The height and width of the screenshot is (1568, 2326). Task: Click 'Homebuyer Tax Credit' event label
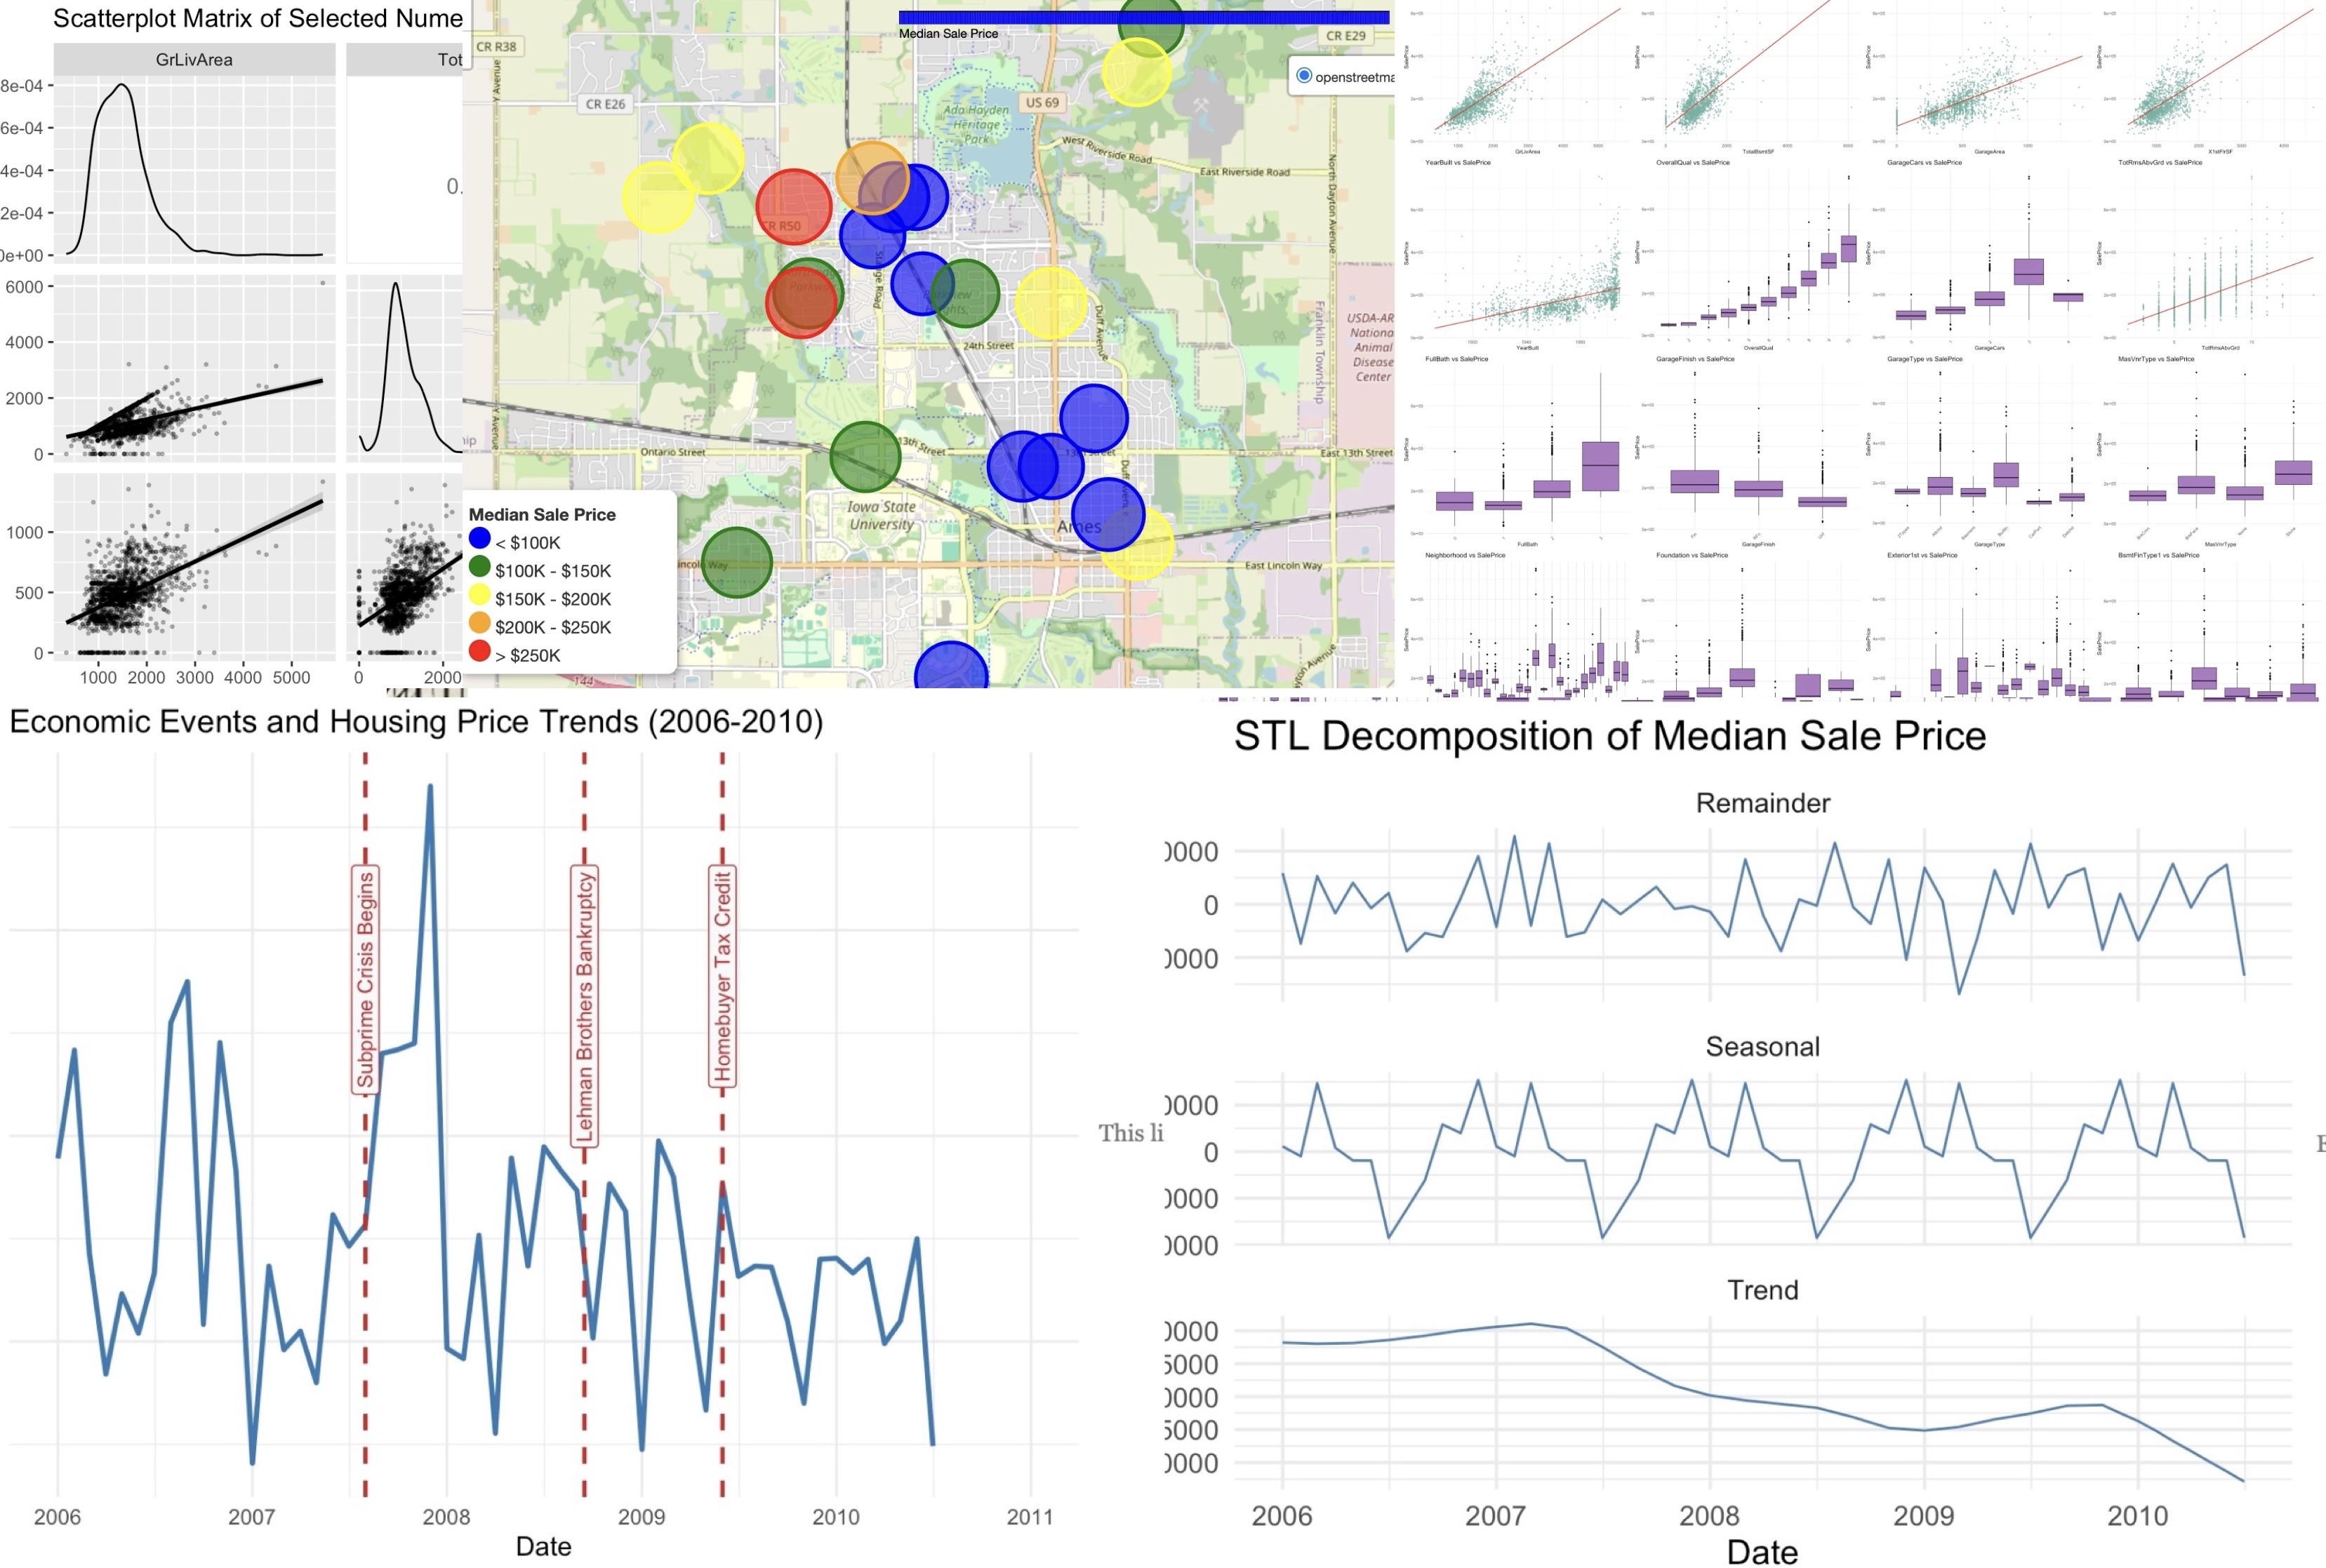point(722,977)
